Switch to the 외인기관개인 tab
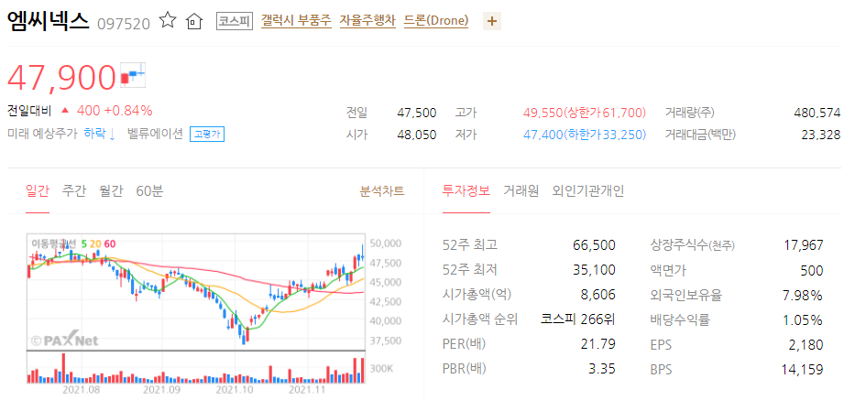Screen dimensions: 855x411 pos(587,191)
